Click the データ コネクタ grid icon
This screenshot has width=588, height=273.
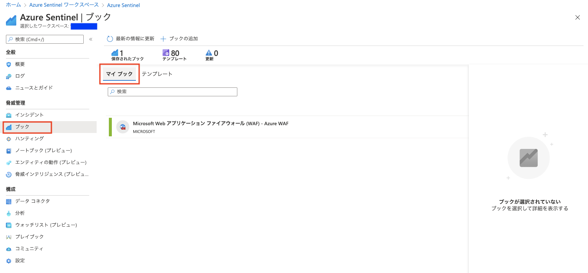[9, 202]
